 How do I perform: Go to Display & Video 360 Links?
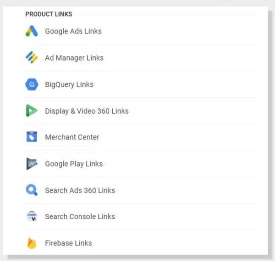click(87, 111)
